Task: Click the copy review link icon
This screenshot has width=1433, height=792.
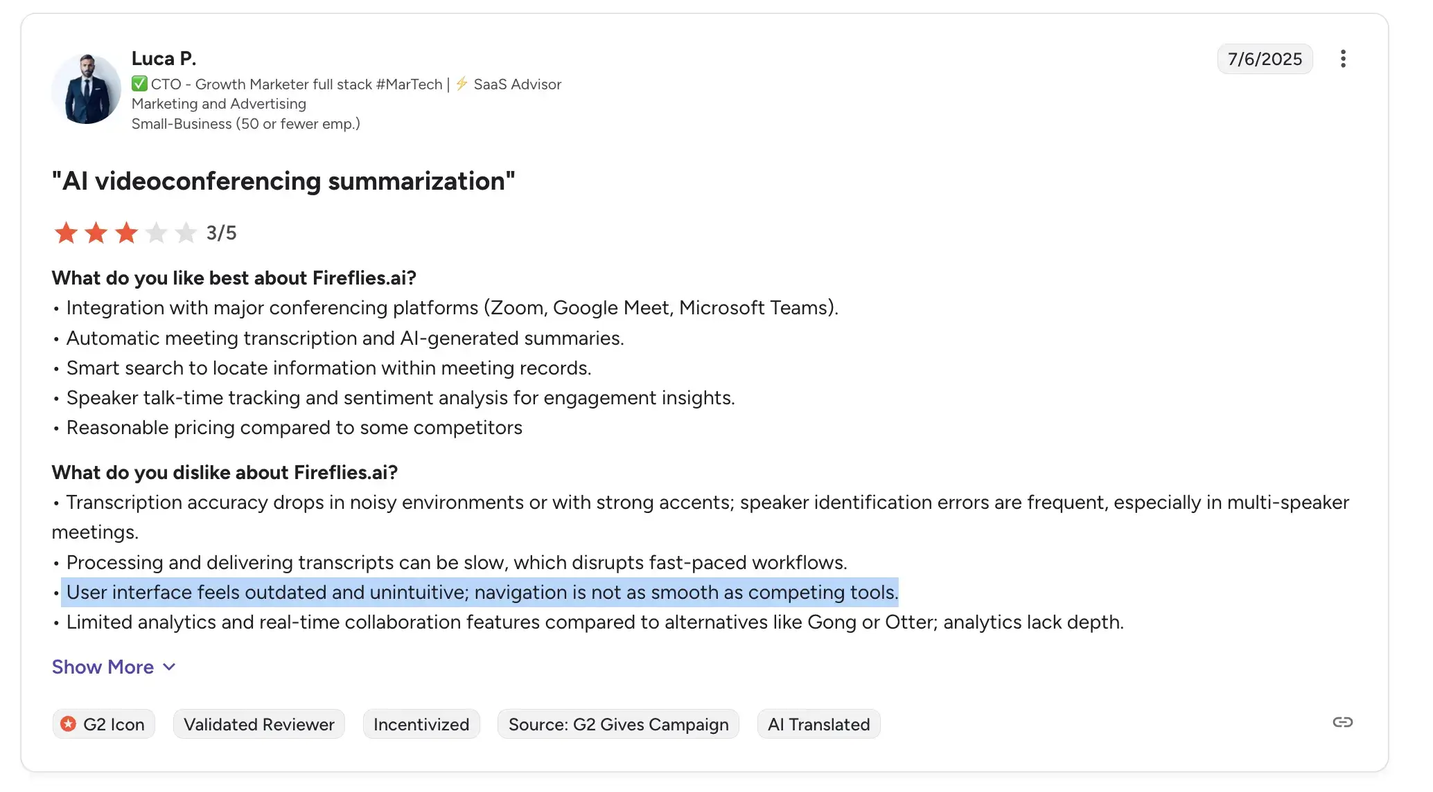Action: 1342,723
